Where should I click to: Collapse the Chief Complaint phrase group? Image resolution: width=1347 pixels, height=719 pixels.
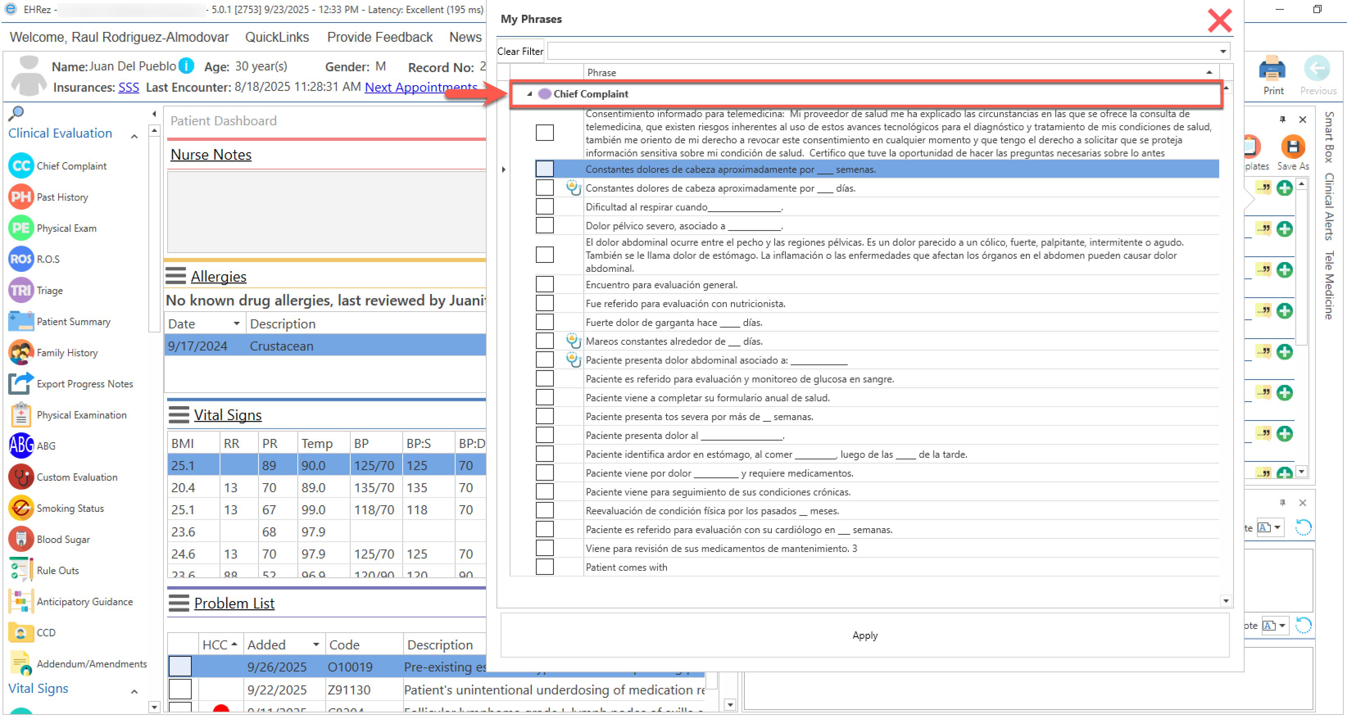point(529,94)
